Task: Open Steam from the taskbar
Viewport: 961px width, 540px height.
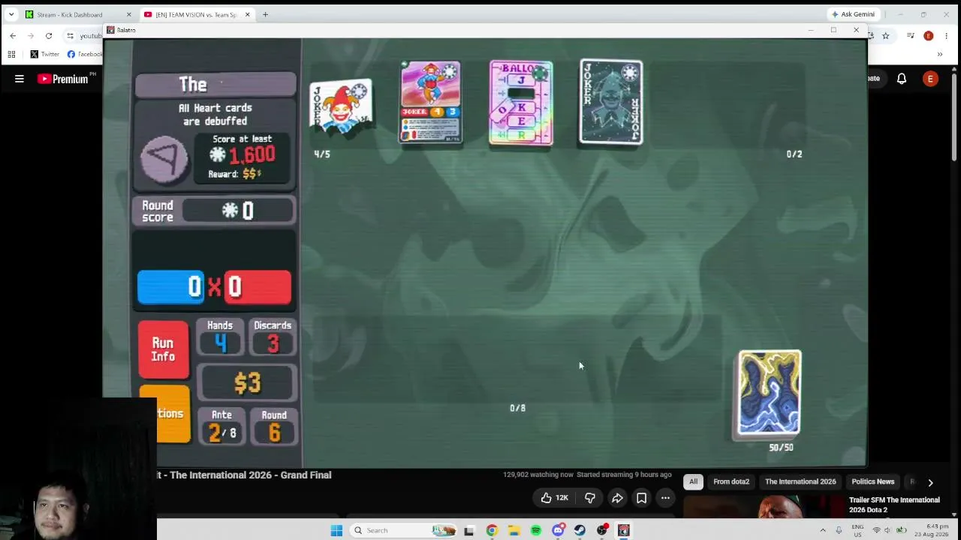Action: pyautogui.click(x=580, y=530)
